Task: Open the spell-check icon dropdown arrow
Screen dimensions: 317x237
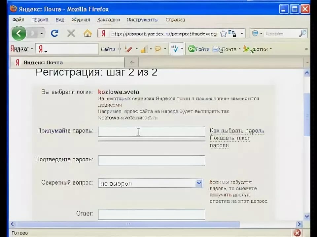Action: [x=182, y=49]
